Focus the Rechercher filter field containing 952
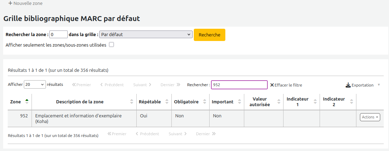 click(x=239, y=85)
